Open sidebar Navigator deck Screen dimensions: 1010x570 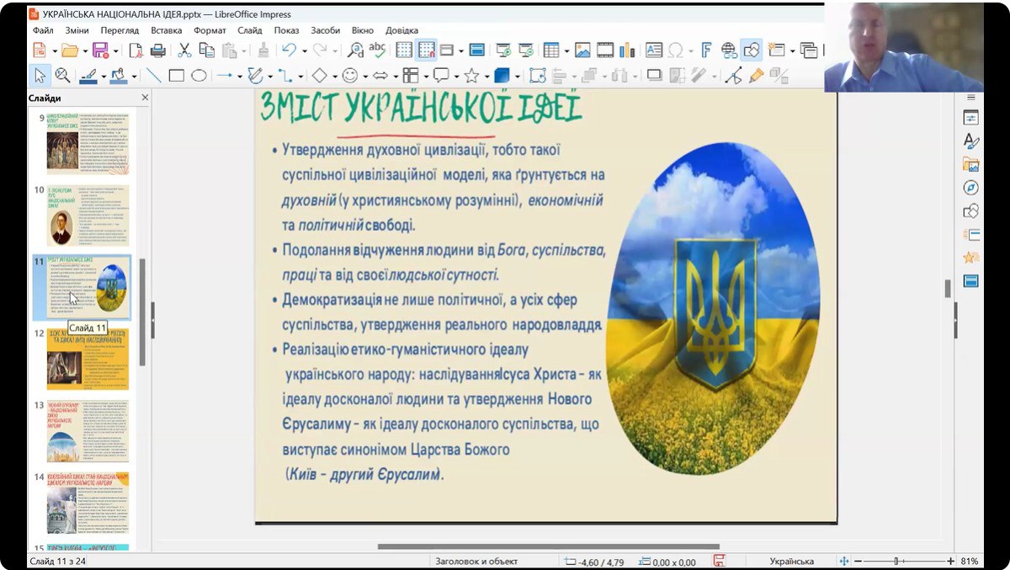tap(971, 187)
